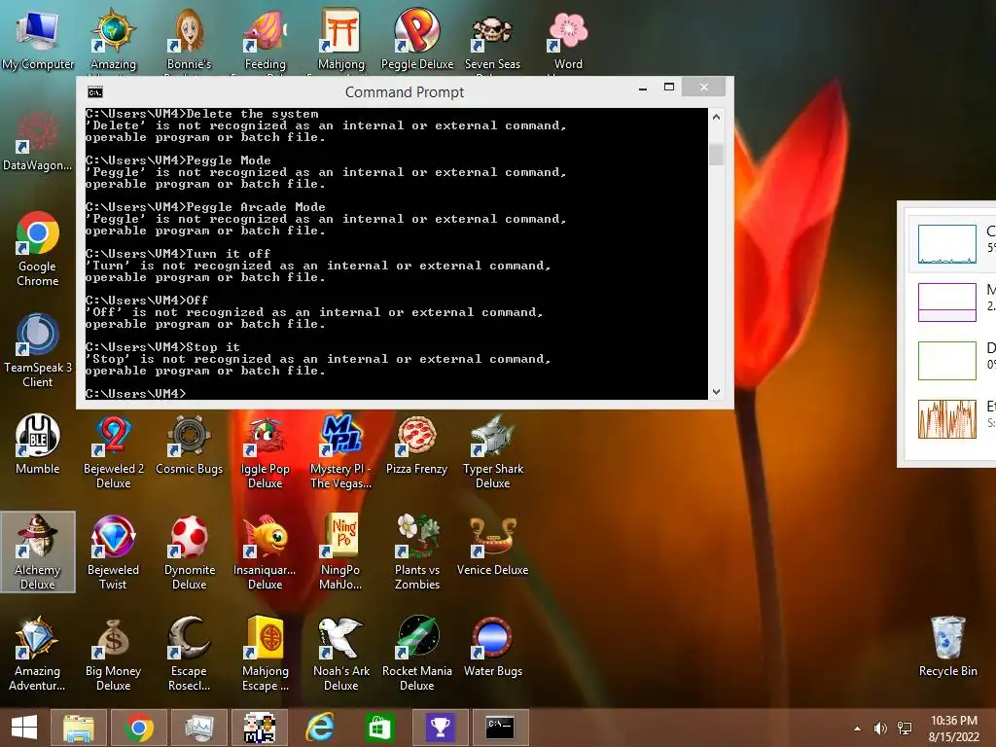Click the Mahjong Escape desktop icon
This screenshot has height=747, width=996.
coord(265,654)
